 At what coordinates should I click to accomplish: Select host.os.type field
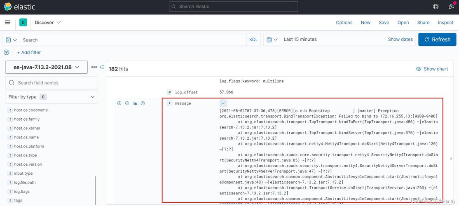(x=26, y=155)
